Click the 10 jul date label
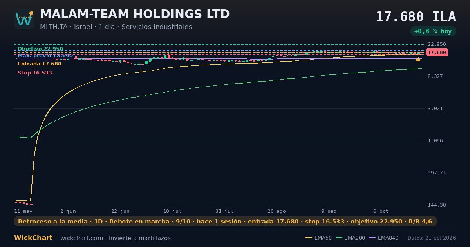The image size is (470, 247). pos(172,211)
